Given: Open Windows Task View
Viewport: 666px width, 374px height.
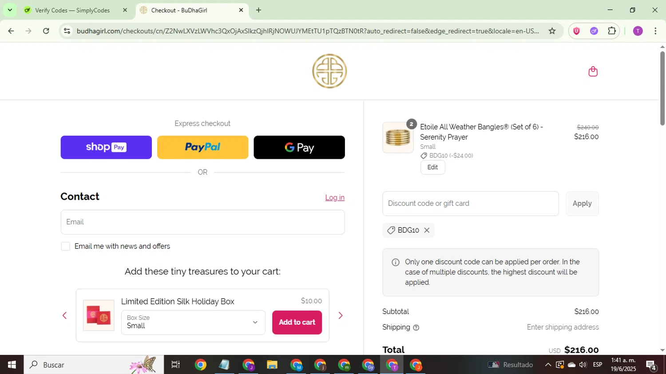Looking at the screenshot, I should (176, 365).
